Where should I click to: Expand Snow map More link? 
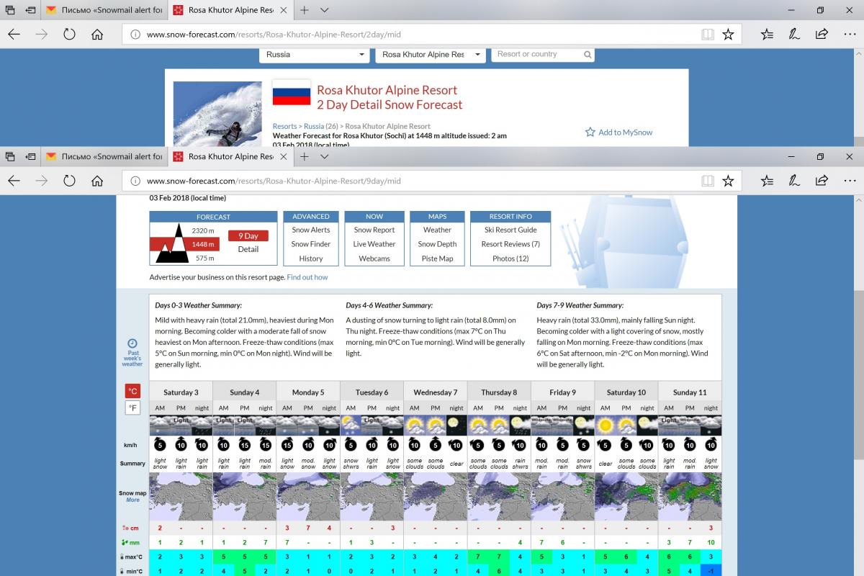pos(133,500)
